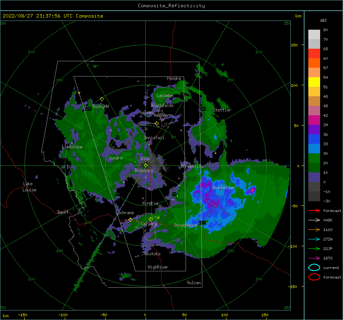Select the blue 33-36 dBZ swatch
The width and height of the screenshot is (343, 320).
pyautogui.click(x=314, y=139)
